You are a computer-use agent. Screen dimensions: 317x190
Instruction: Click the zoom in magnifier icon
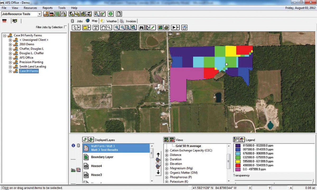coord(117,27)
